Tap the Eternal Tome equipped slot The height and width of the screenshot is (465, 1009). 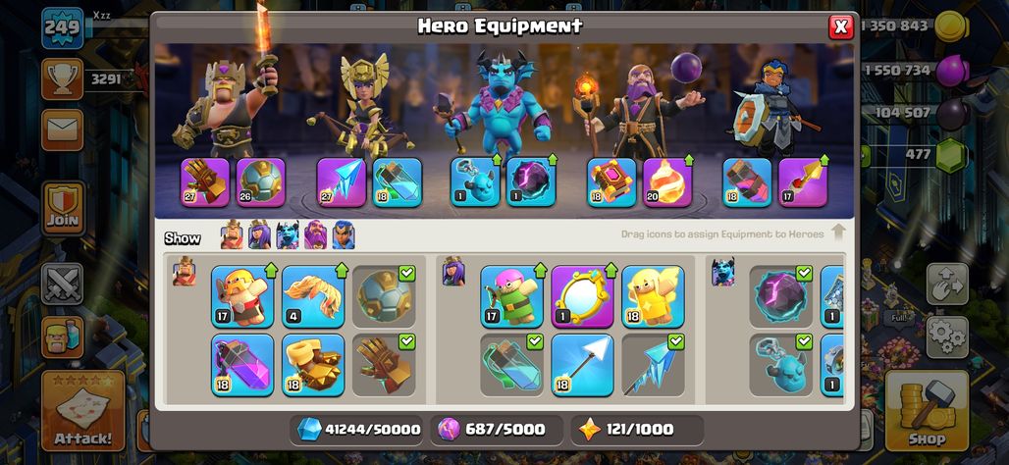pos(611,182)
